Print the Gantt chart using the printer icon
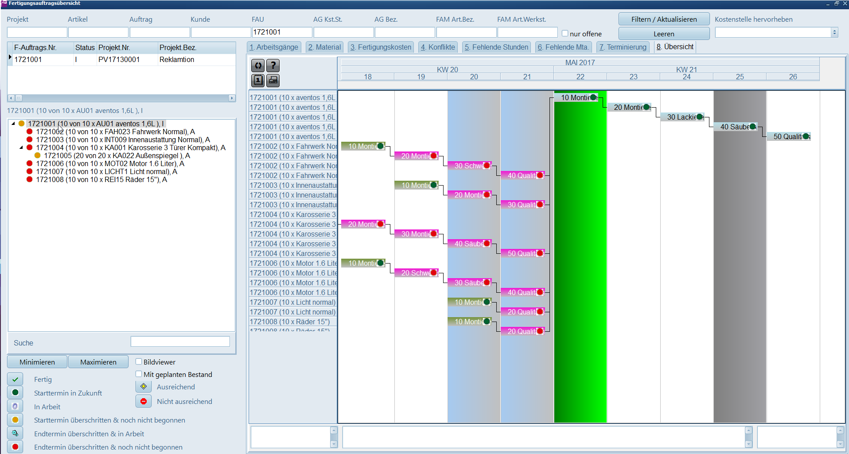Viewport: 849px width, 454px height. [x=273, y=80]
